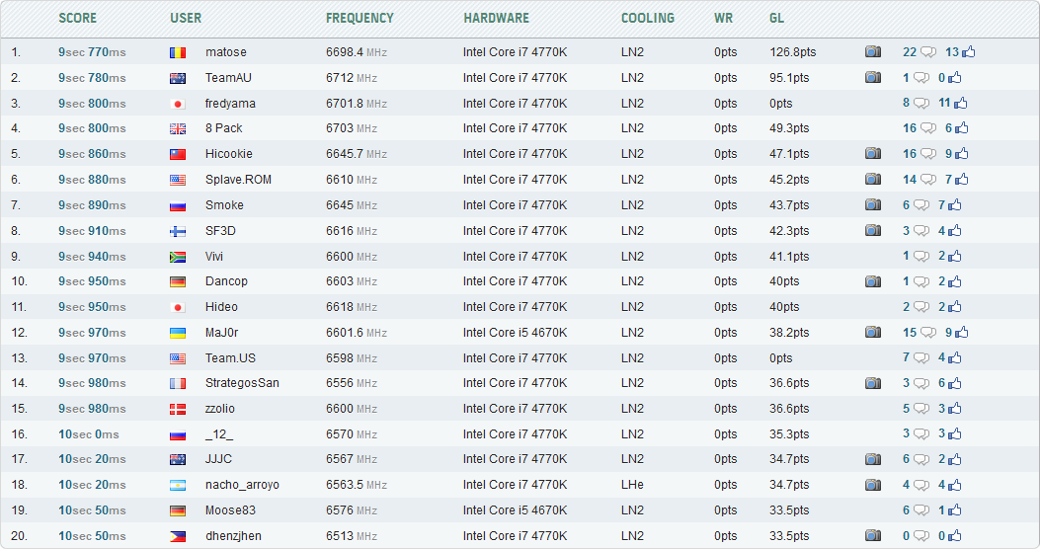Click Romania flag beside matose
The image size is (1040, 549).
click(x=177, y=52)
